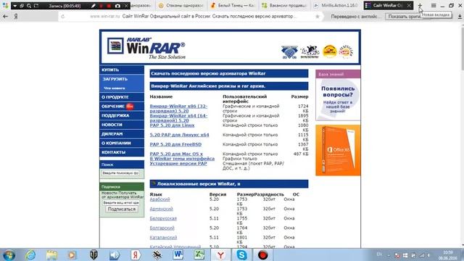464x261 pixels.
Task: Open the 'Что нового' submenu item
Action: (x=122, y=88)
